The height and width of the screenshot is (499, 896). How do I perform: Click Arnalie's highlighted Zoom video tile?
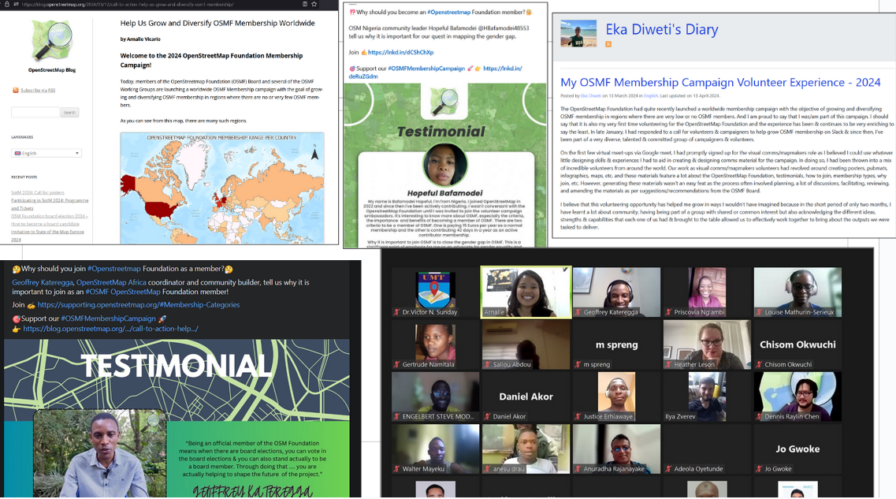click(x=526, y=292)
